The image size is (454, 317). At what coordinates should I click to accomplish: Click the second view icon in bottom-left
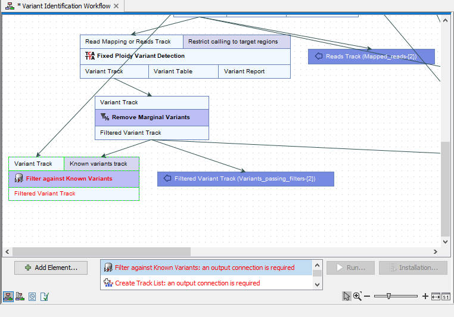(x=20, y=296)
